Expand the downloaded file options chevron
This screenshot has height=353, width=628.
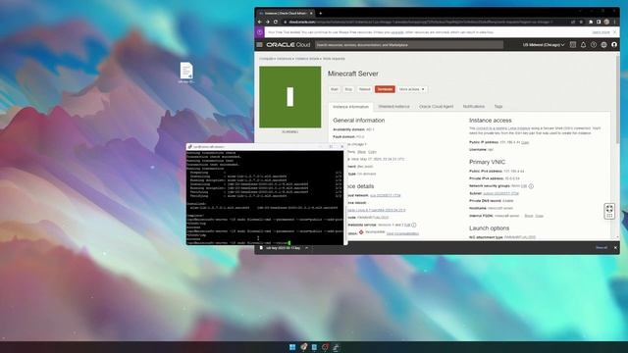click(307, 248)
